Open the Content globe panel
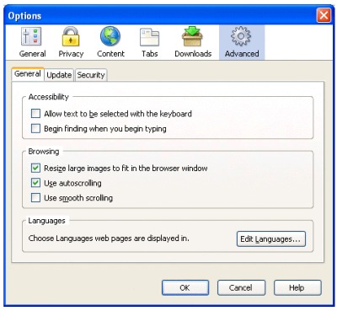Image resolution: width=337 pixels, height=311 pixels. (110, 42)
